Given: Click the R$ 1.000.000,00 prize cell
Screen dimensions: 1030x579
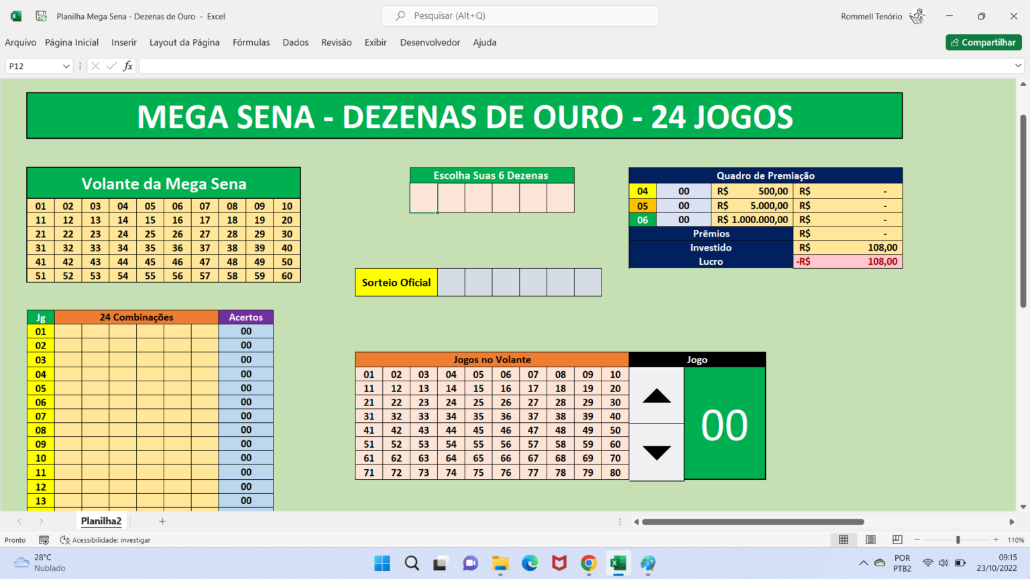Looking at the screenshot, I should tap(752, 219).
